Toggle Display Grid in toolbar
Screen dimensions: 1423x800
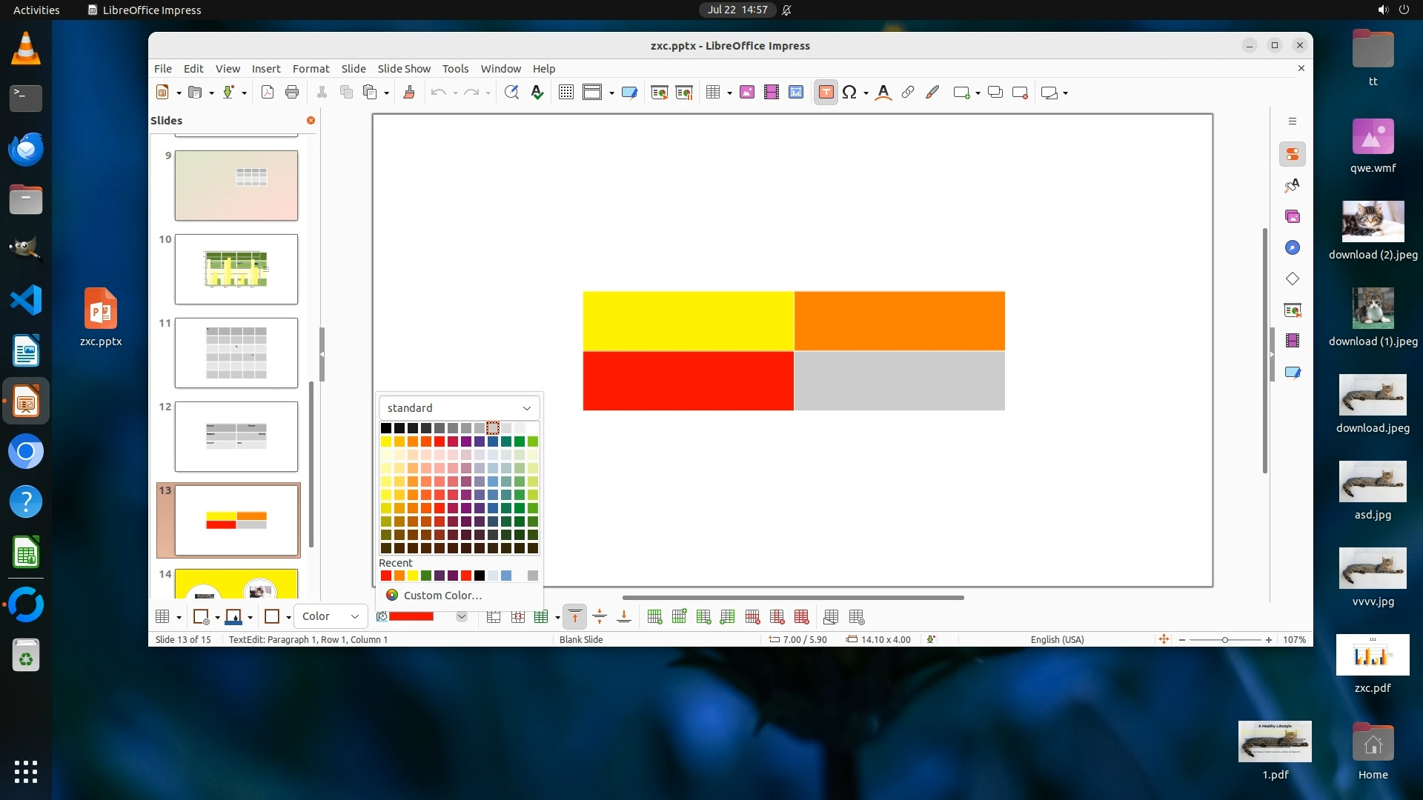566,93
